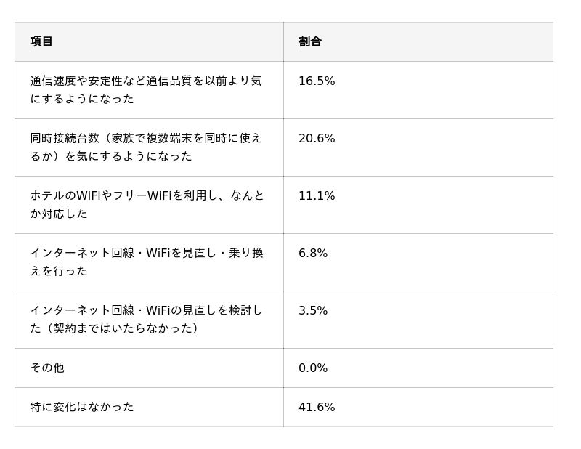Click text にするようになった in first row

point(82,99)
